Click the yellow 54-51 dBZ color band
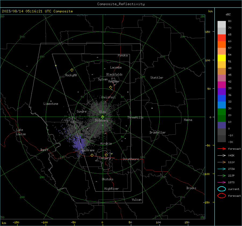The image size is (242, 226). 222,58
